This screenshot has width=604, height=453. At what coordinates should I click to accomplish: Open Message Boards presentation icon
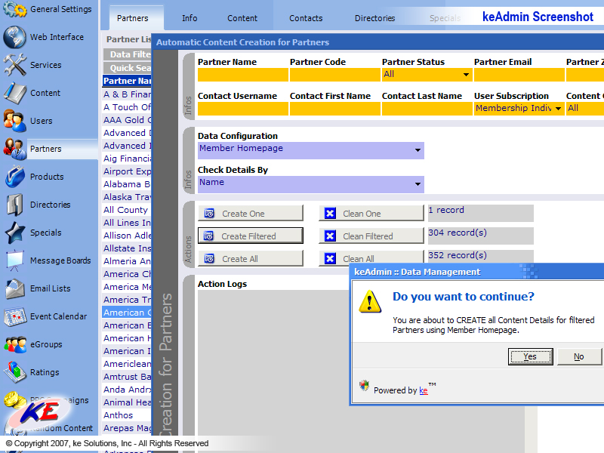[14, 260]
